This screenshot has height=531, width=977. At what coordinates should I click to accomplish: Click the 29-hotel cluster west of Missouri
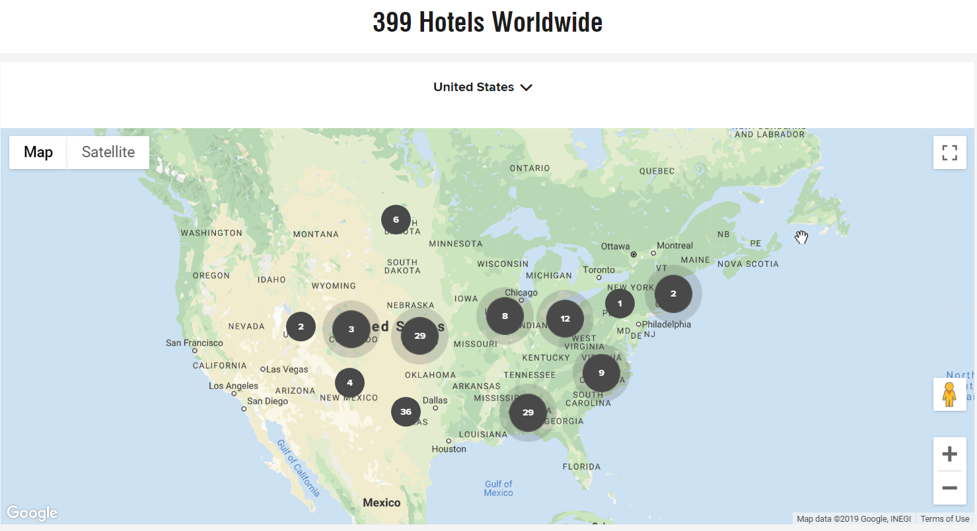(419, 336)
